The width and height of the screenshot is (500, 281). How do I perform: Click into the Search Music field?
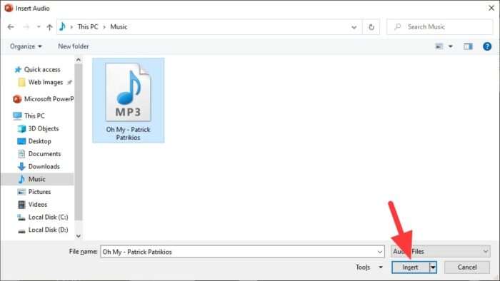(440, 27)
